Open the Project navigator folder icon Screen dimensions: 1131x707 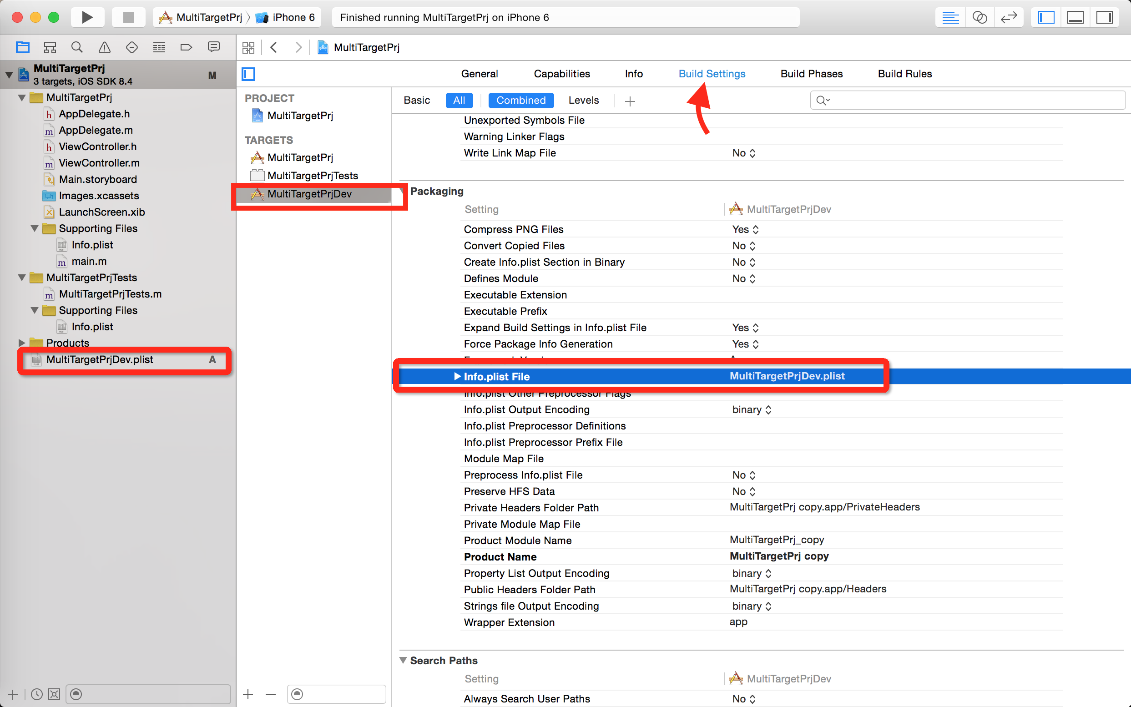(x=22, y=47)
